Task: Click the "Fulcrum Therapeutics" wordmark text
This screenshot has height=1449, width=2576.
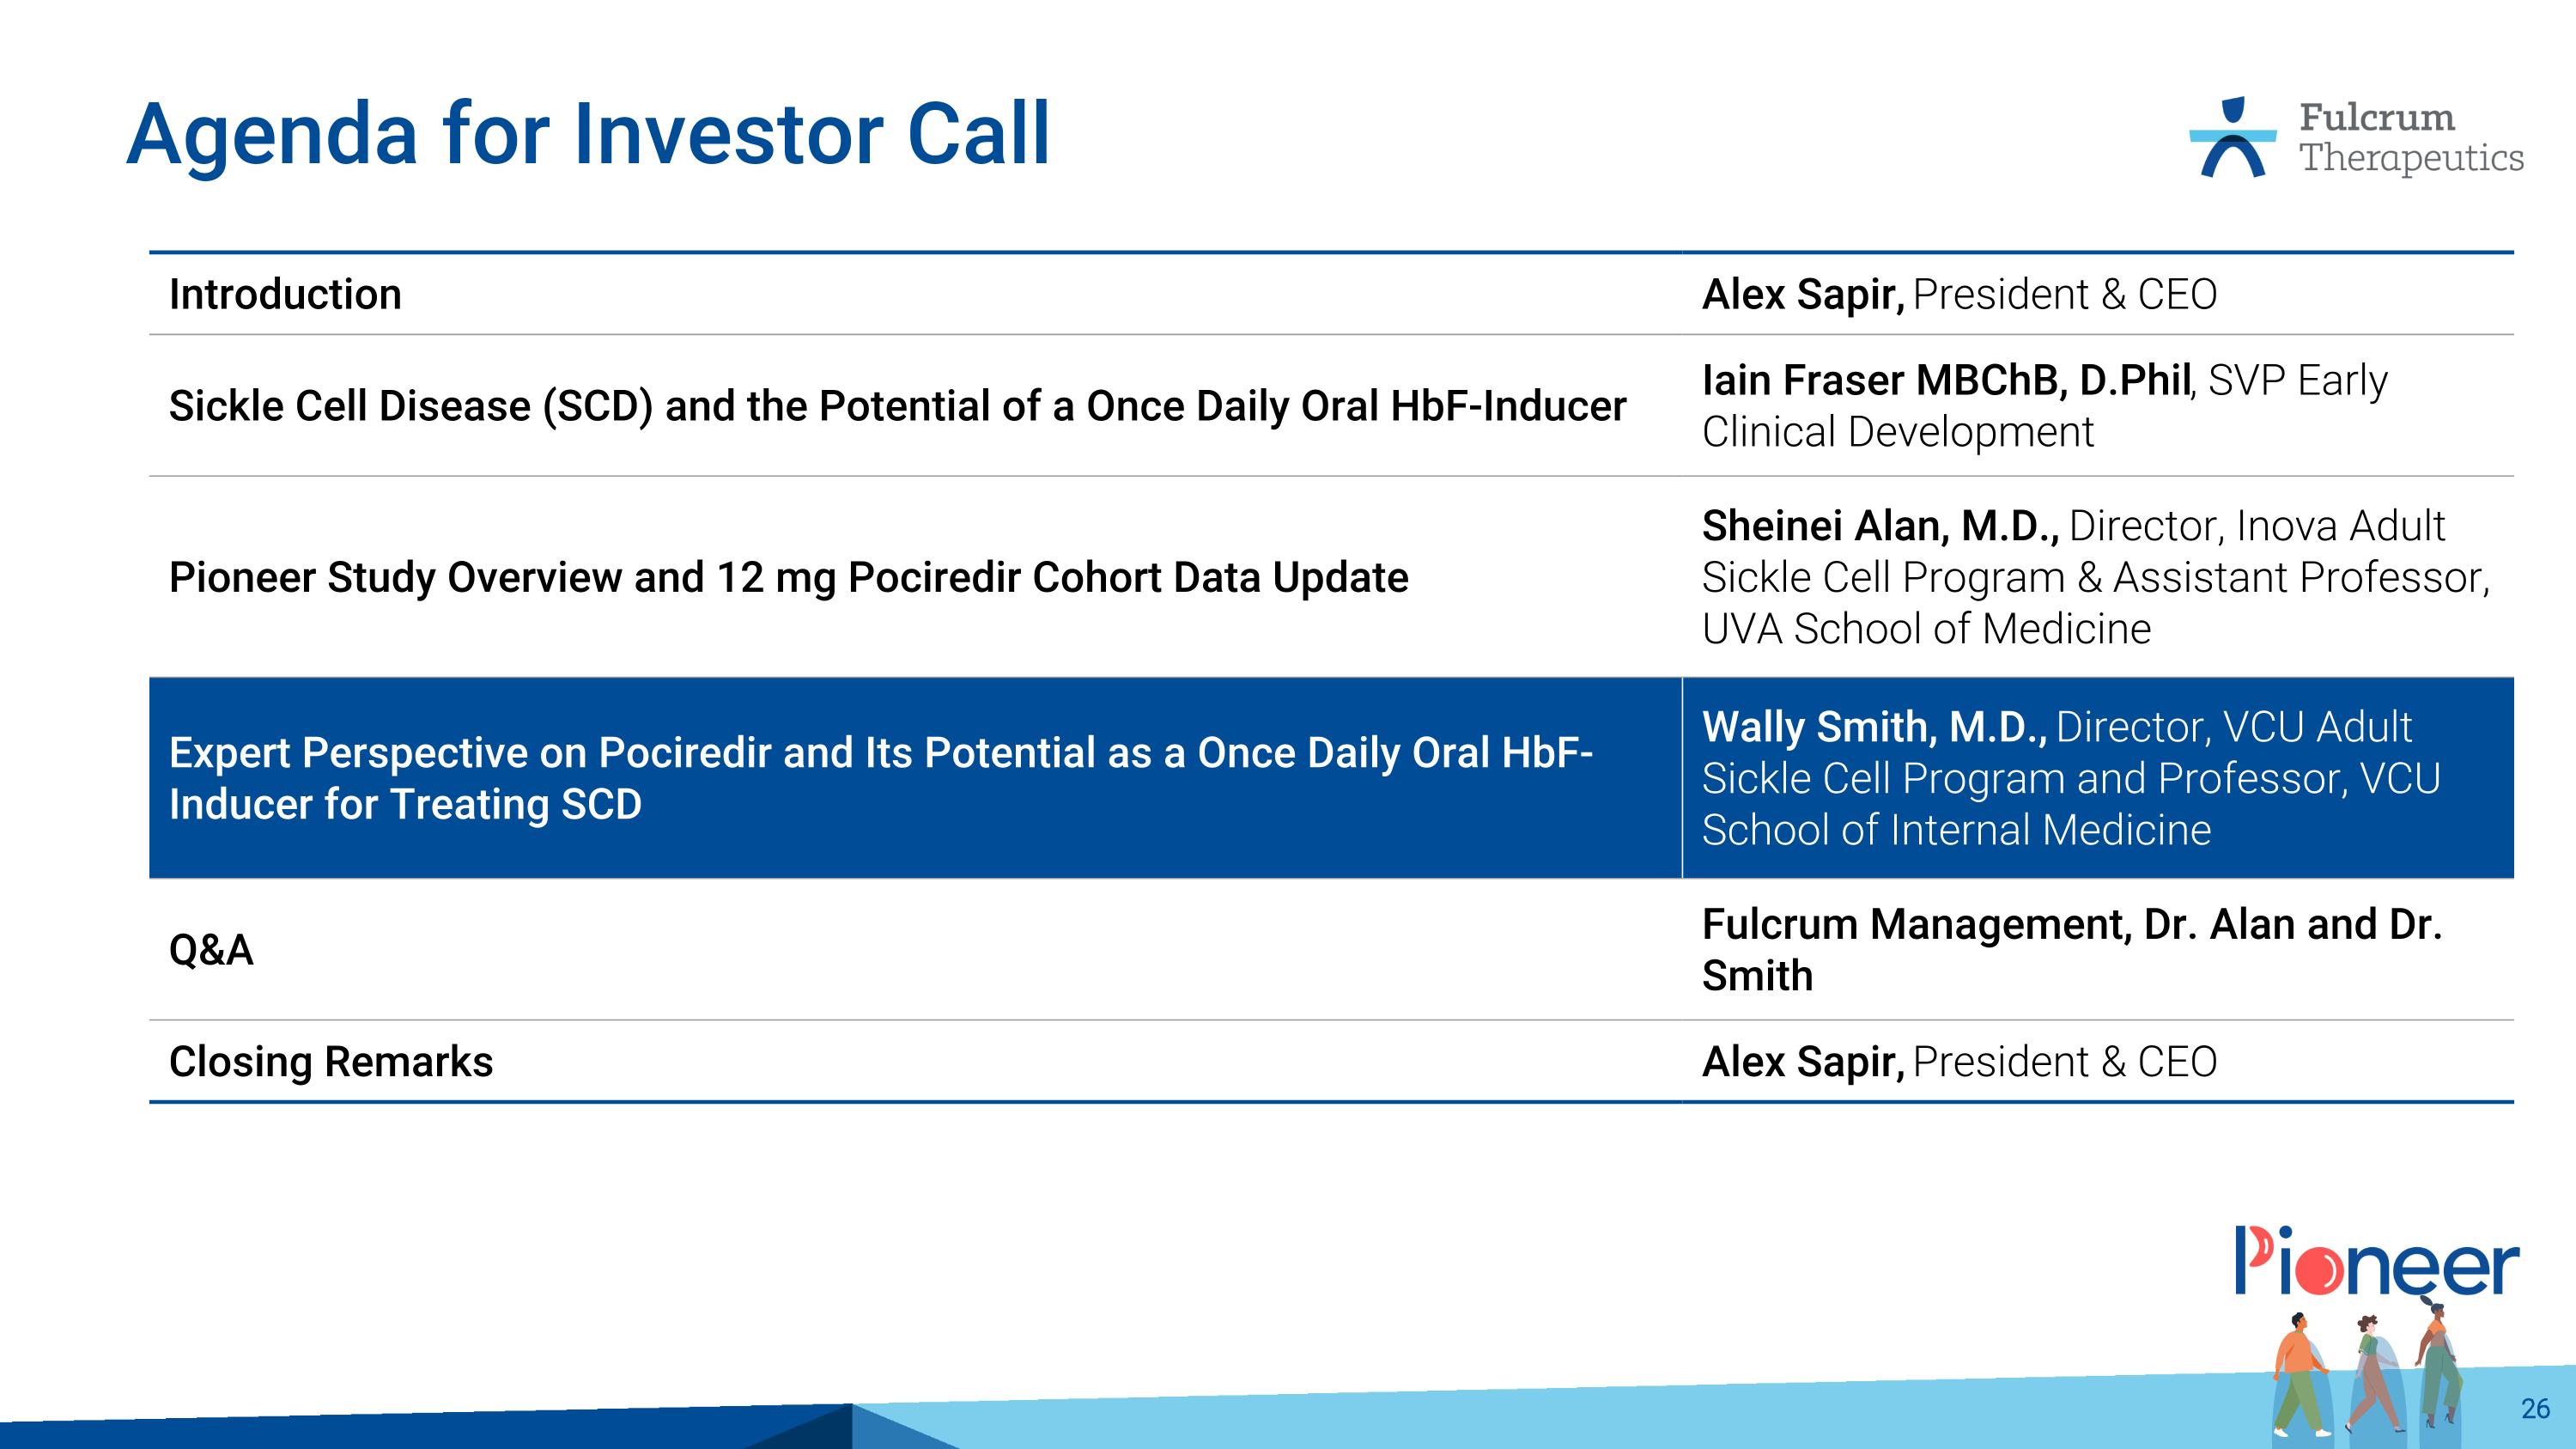Action: pyautogui.click(x=2410, y=138)
